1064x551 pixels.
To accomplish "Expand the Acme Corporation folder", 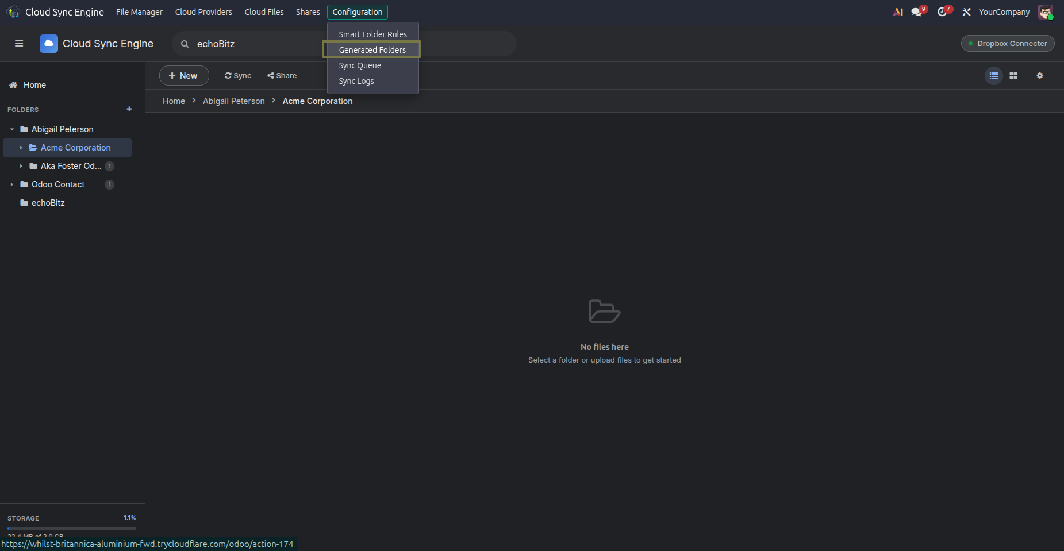I will pos(21,148).
